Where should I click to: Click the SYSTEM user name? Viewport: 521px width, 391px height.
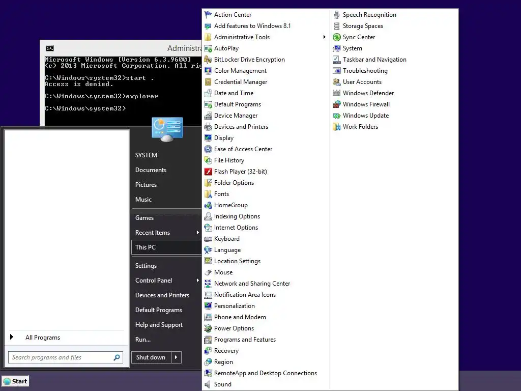click(x=146, y=155)
